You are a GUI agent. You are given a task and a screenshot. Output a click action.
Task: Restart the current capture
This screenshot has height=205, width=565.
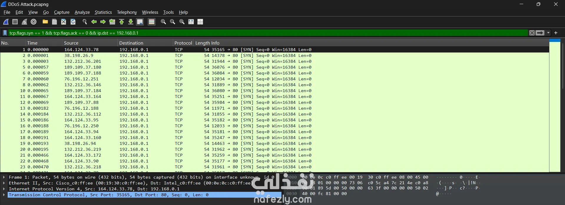tap(24, 22)
